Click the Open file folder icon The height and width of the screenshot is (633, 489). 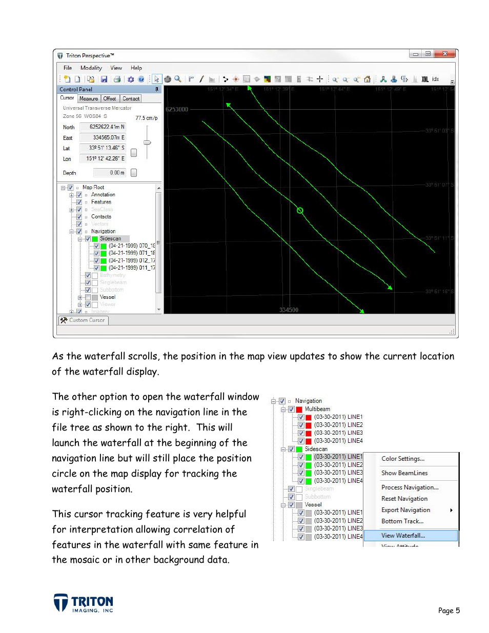click(x=91, y=79)
